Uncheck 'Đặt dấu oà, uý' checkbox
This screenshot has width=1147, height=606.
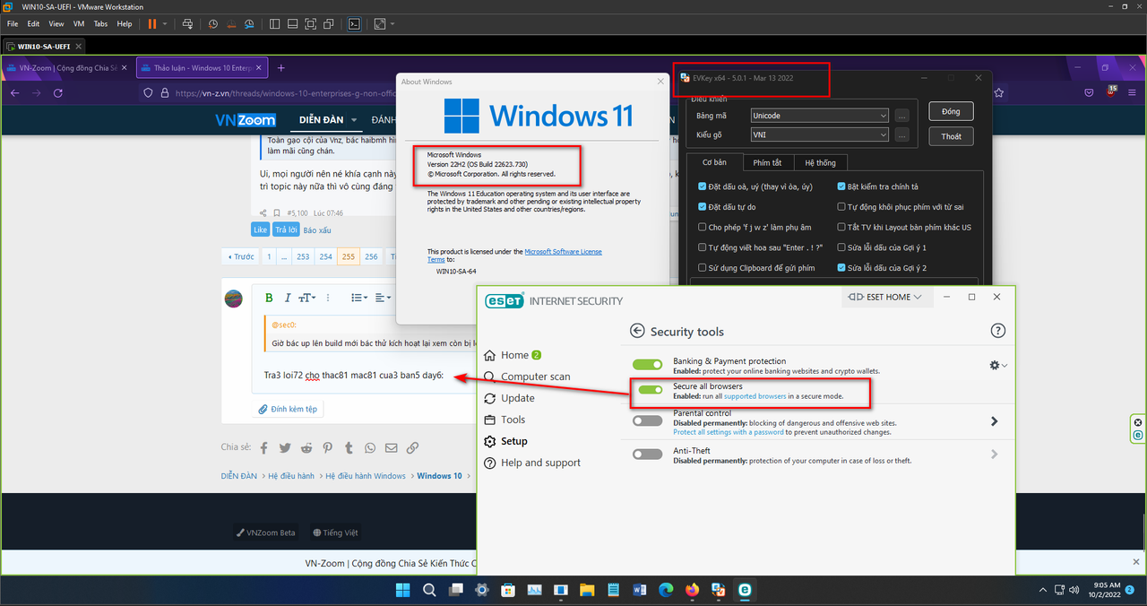703,186
